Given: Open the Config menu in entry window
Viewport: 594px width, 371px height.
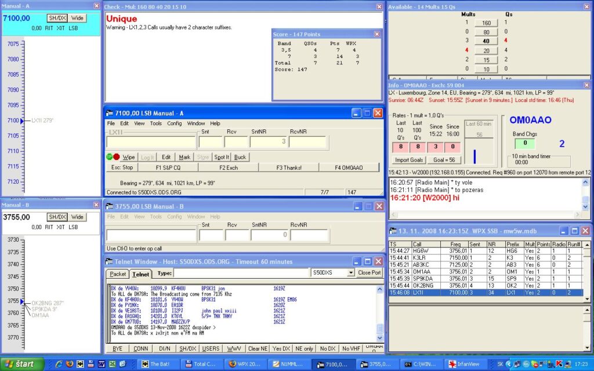Looking at the screenshot, I should tap(174, 123).
